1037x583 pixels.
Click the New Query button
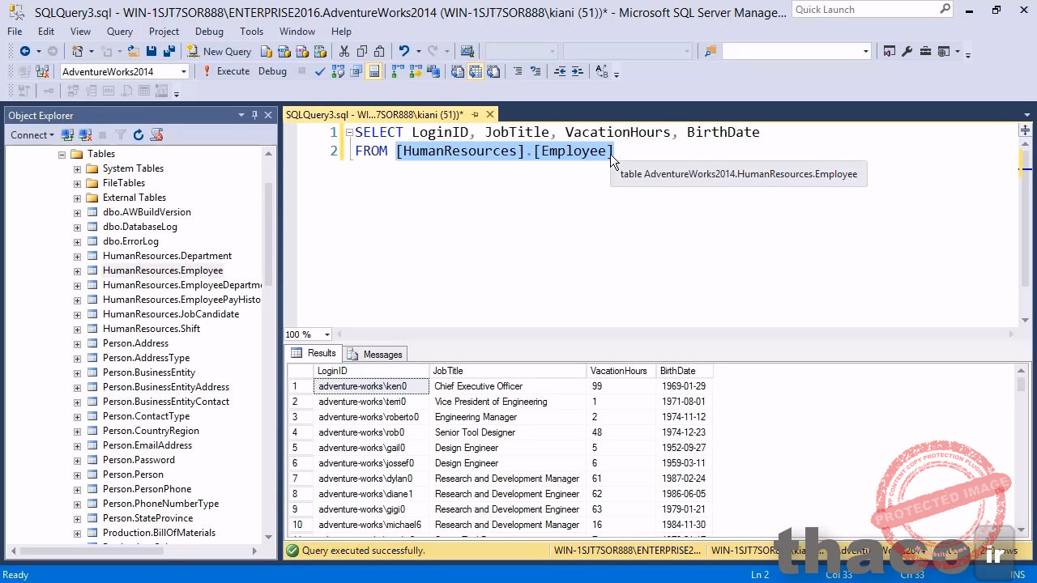tap(219, 51)
